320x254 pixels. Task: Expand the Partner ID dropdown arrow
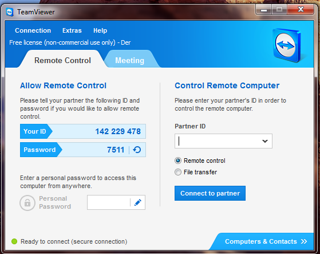pyautogui.click(x=265, y=141)
